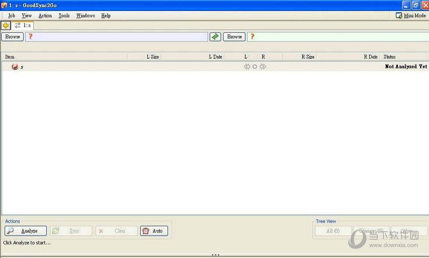Click the right folder path field

pyautogui.click(x=338, y=37)
